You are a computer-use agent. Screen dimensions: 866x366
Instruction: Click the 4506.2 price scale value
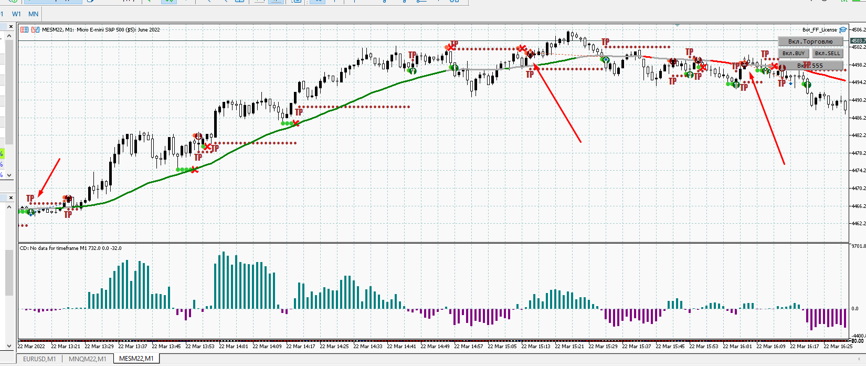coord(859,30)
